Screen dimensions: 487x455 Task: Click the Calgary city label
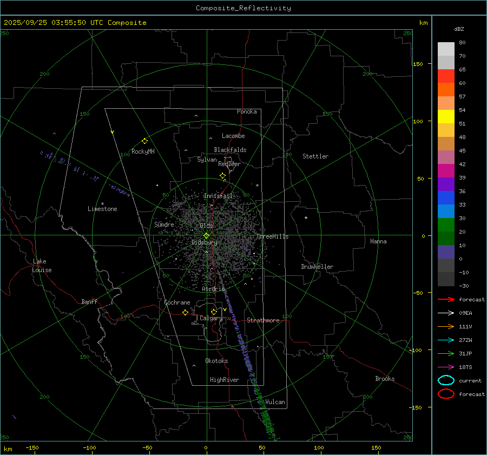[210, 319]
